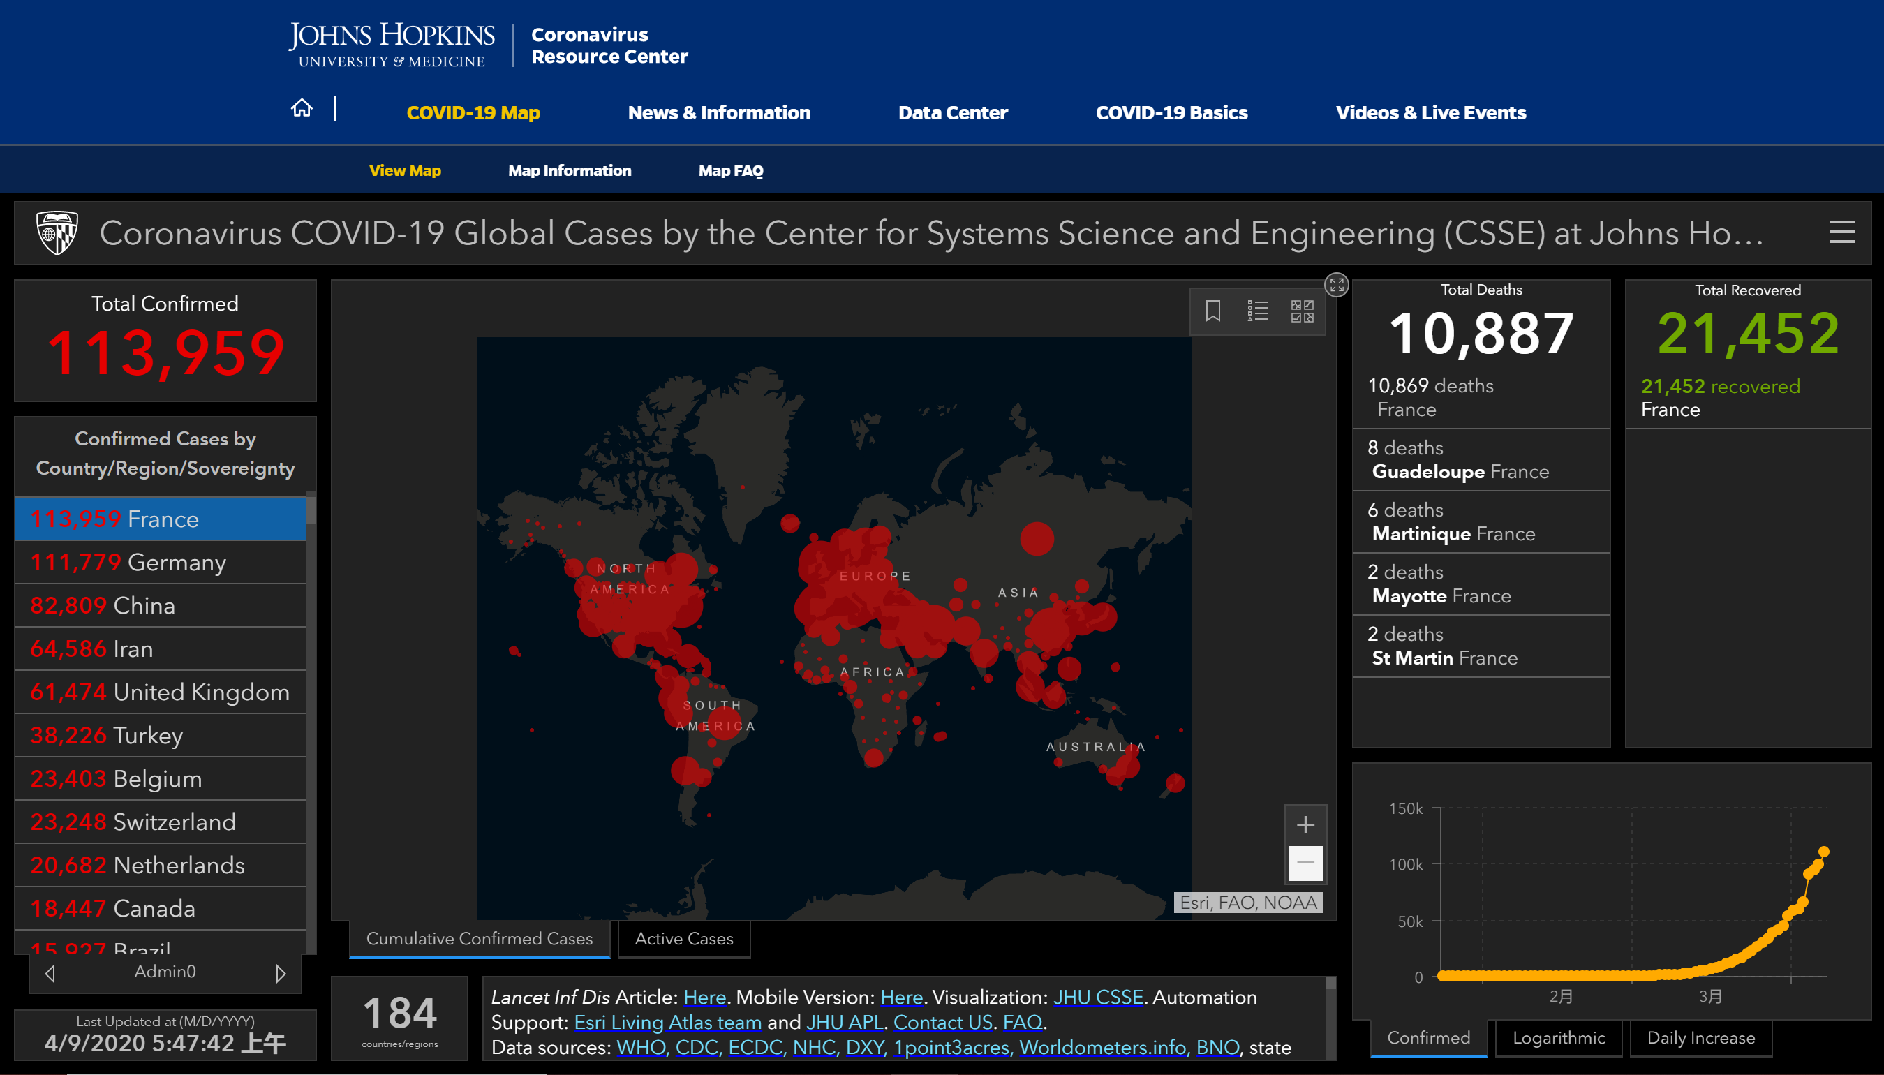Open the FAQ link in the credits

(x=1023, y=1023)
